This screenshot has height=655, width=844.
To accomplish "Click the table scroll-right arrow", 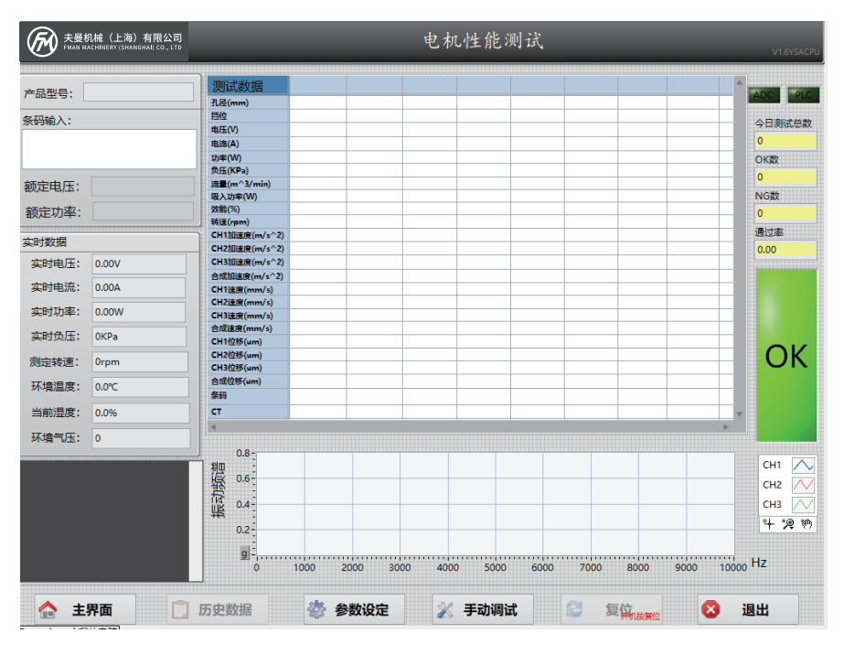I will [726, 426].
